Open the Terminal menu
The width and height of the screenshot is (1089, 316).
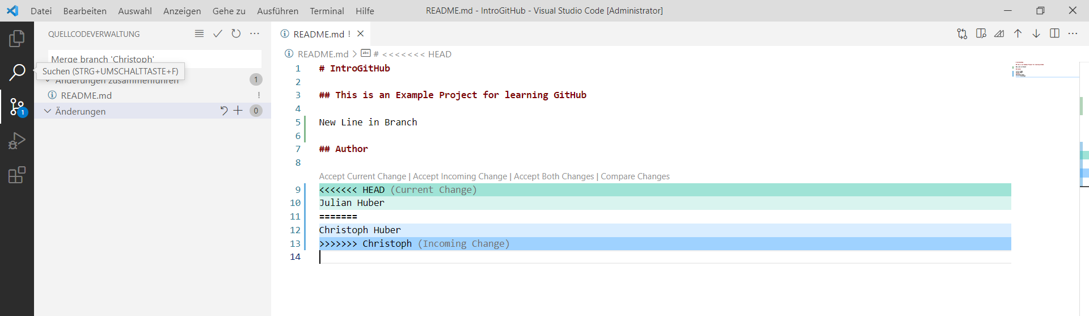[x=327, y=11]
